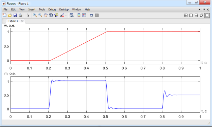Expand the Brush tool color dropdown arrow
The image size is (212, 127).
[66, 15]
